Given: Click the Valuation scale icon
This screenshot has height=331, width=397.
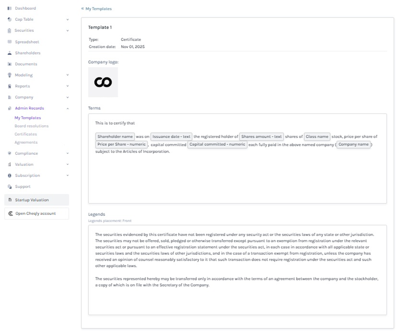Looking at the screenshot, I should (x=9, y=164).
